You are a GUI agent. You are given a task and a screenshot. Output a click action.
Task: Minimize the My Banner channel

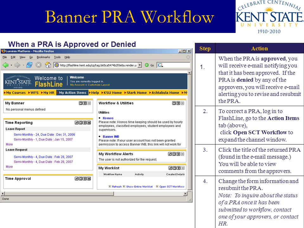click(85, 103)
